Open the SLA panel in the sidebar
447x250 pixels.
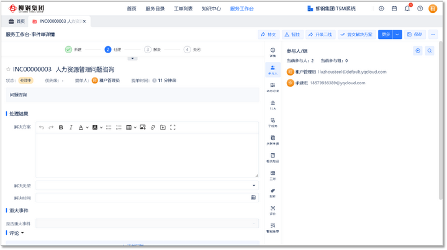(x=273, y=104)
